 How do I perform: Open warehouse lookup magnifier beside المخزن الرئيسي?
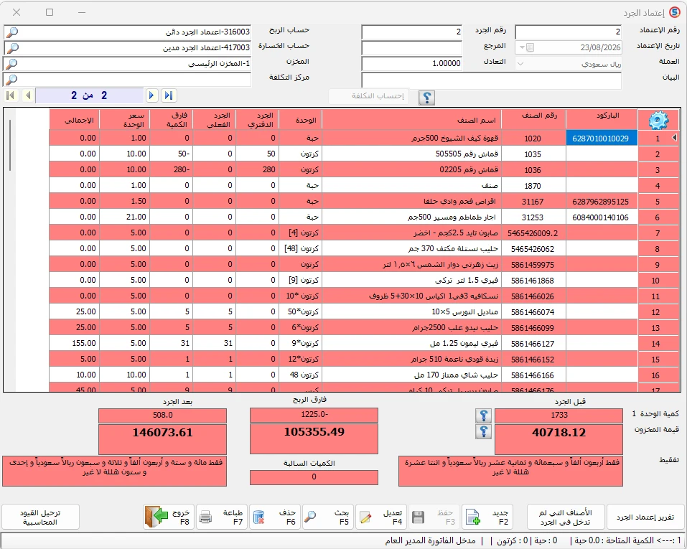coord(12,64)
